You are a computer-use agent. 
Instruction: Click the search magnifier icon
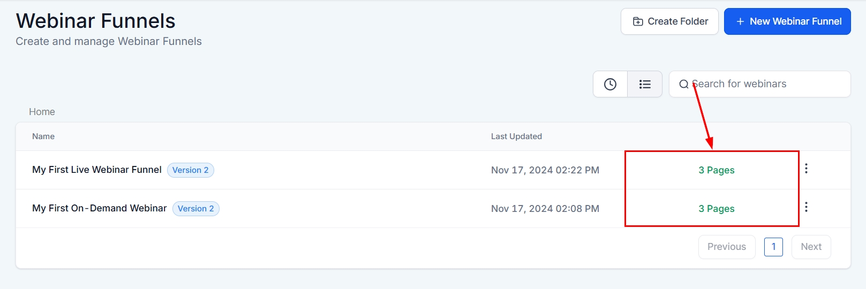pyautogui.click(x=684, y=84)
